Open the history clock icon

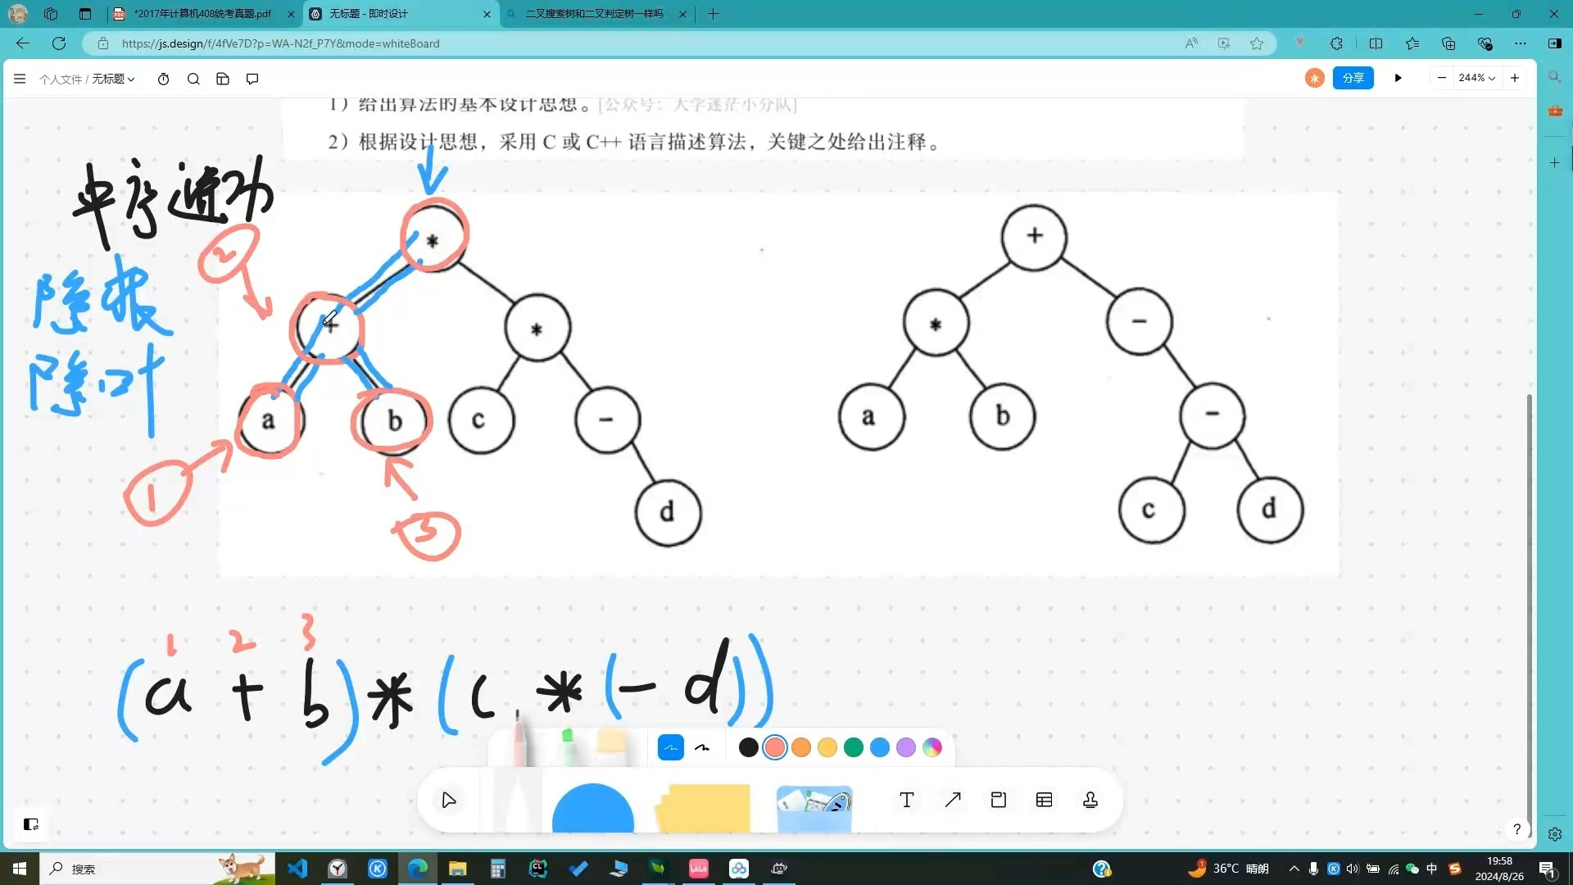(x=163, y=79)
